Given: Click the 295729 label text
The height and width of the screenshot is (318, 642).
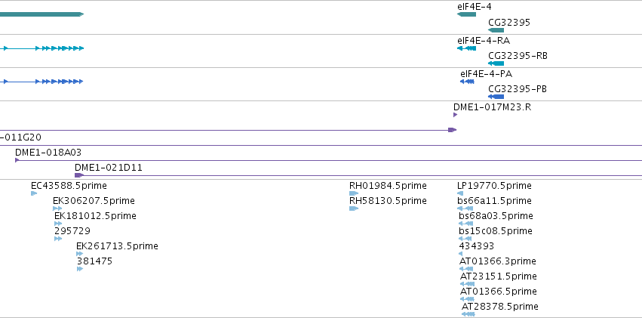Looking at the screenshot, I should [72, 231].
